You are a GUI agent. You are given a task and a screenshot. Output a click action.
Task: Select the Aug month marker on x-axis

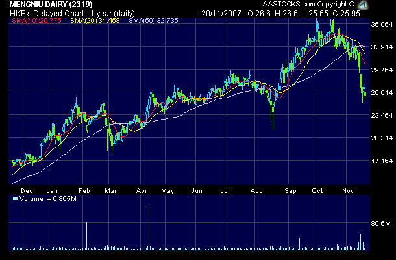pos(255,192)
